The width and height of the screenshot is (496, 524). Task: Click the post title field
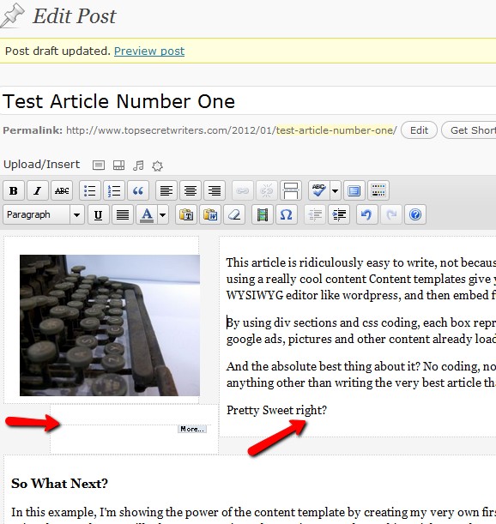click(x=248, y=101)
